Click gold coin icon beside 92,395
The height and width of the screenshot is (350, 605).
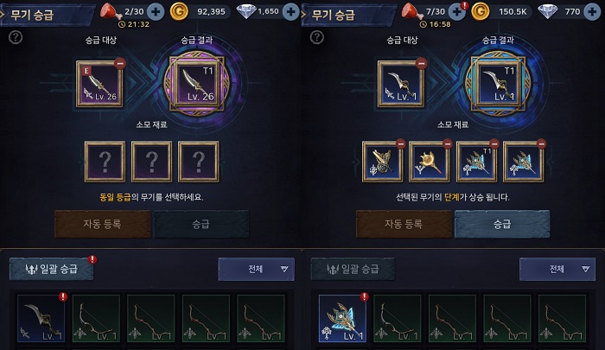coord(180,11)
